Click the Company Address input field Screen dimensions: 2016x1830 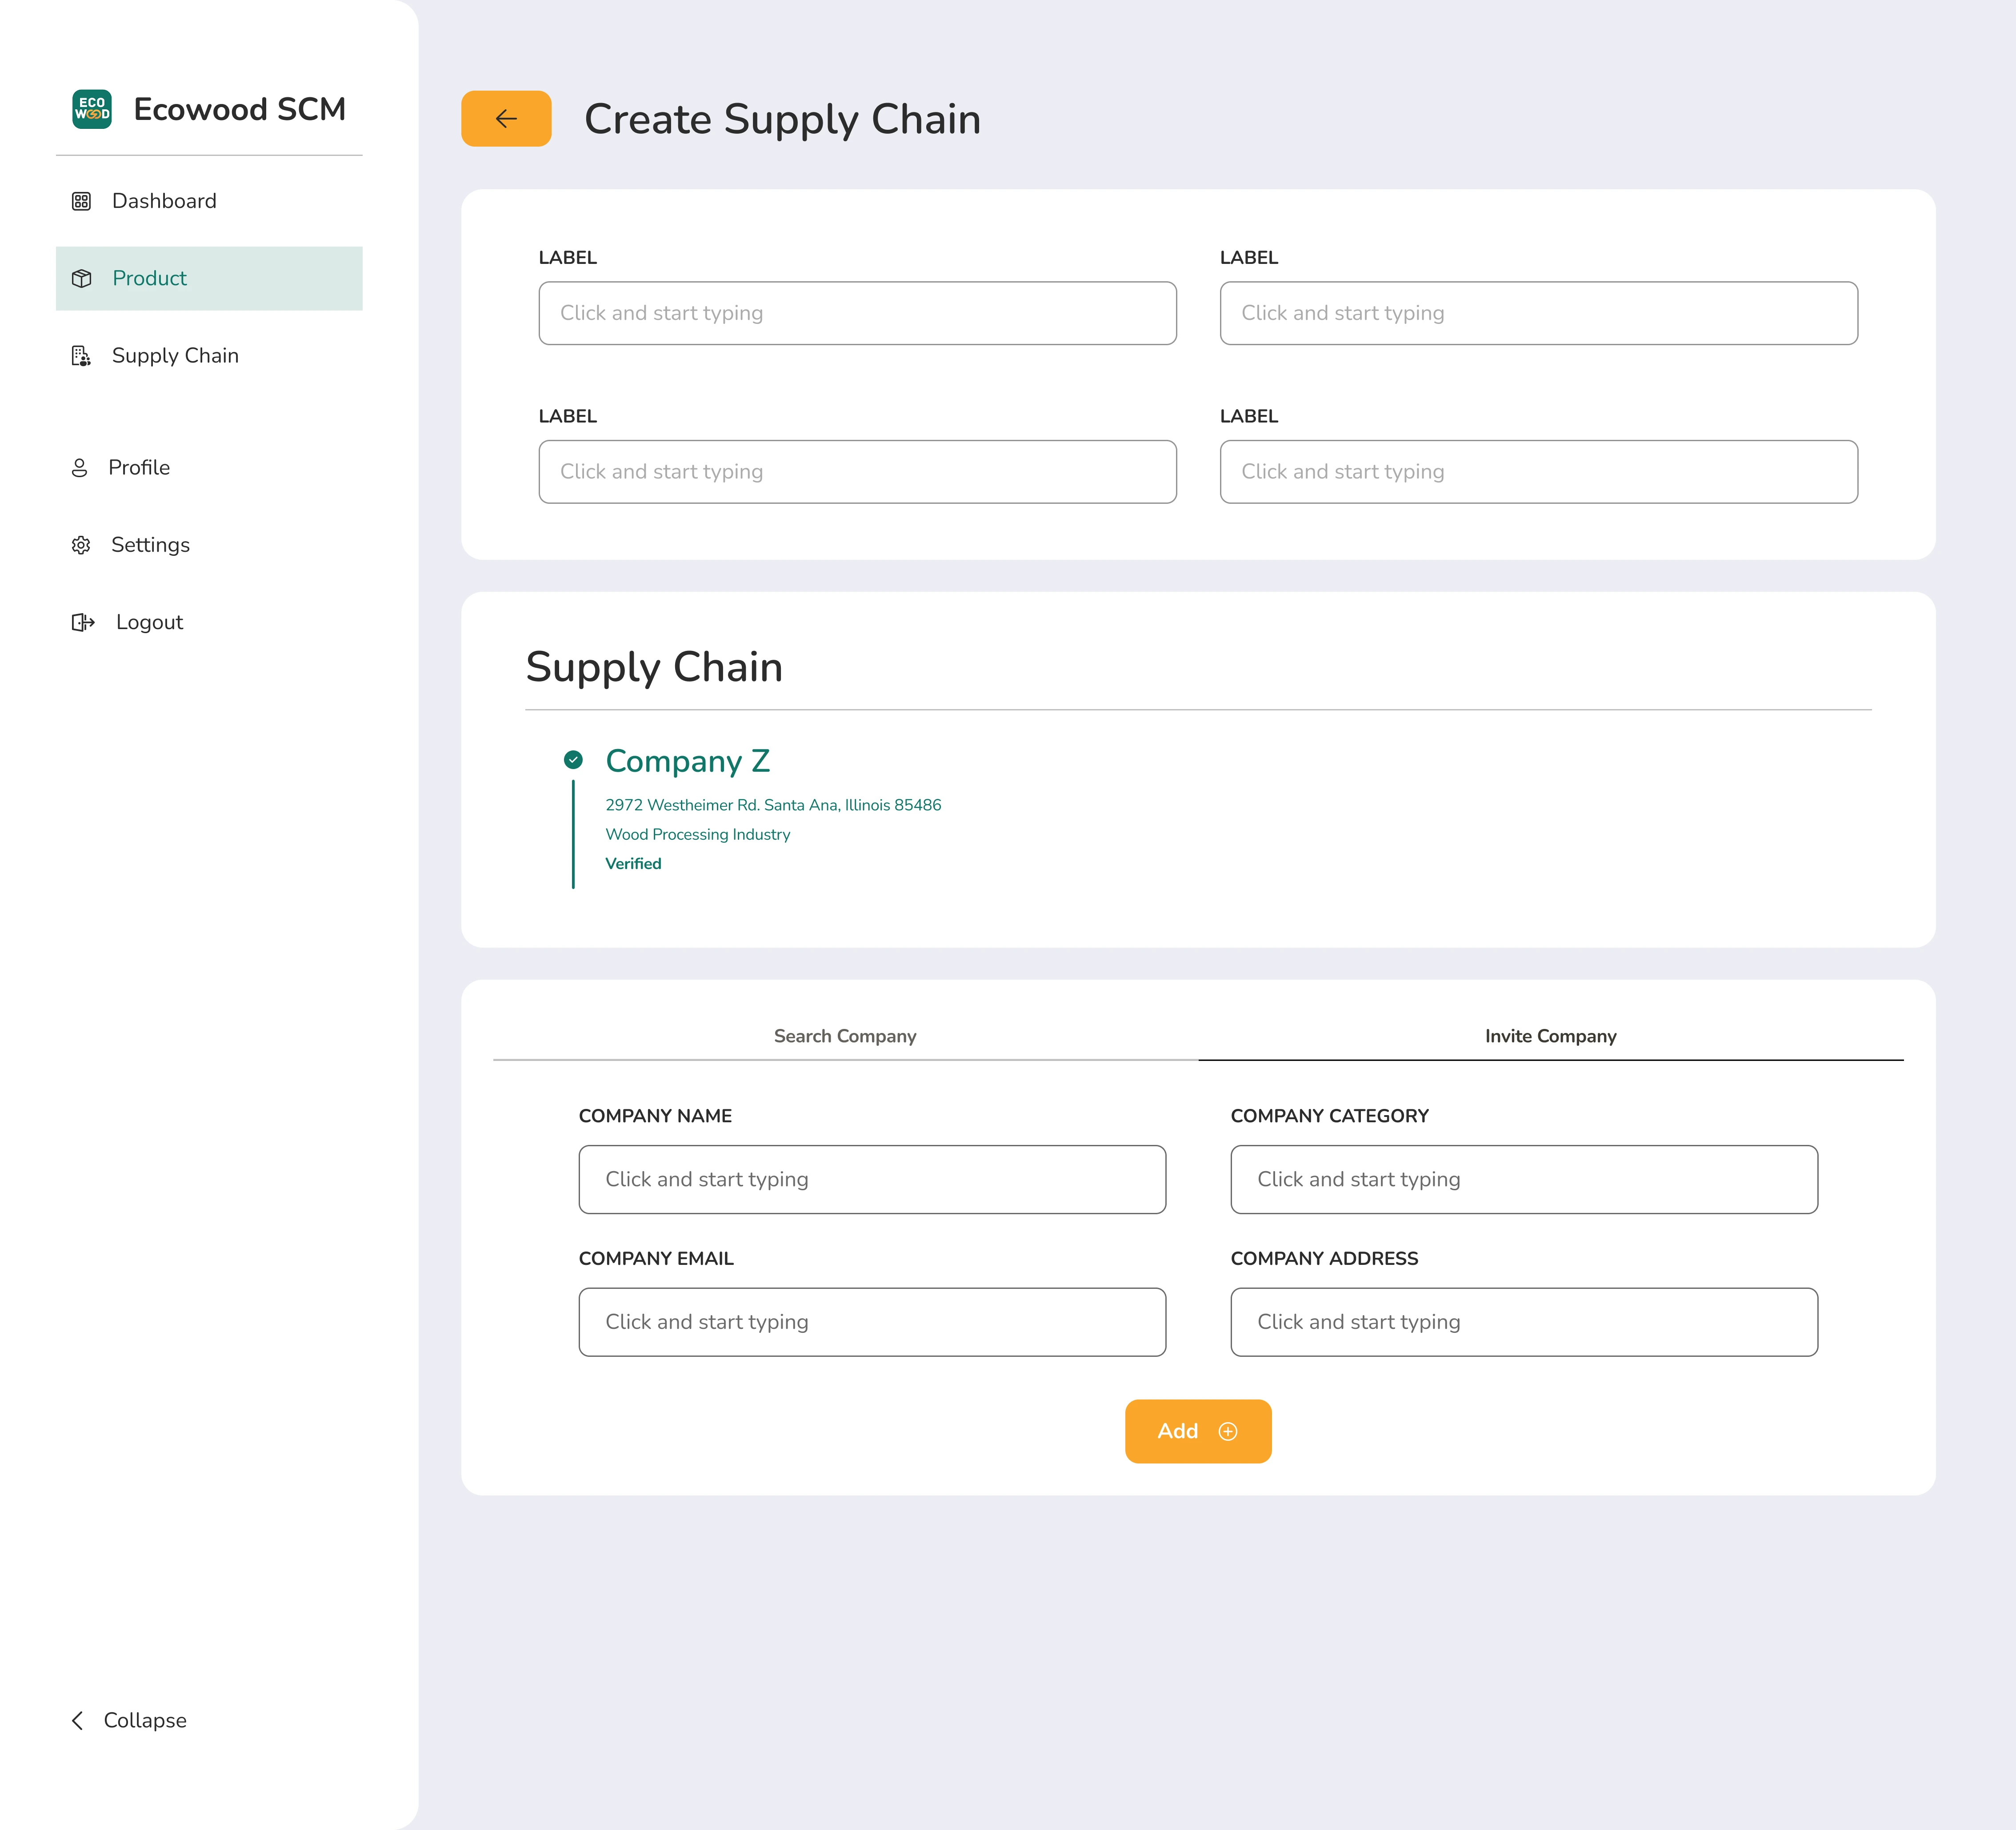coord(1524,1322)
